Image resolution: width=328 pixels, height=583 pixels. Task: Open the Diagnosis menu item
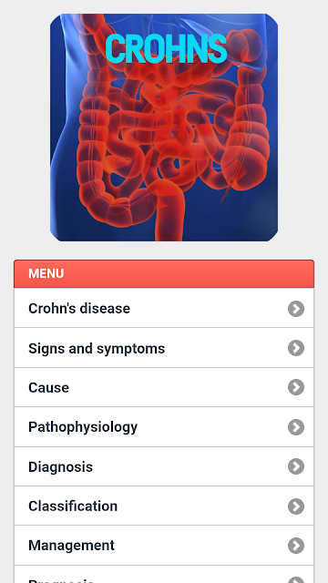pos(164,466)
